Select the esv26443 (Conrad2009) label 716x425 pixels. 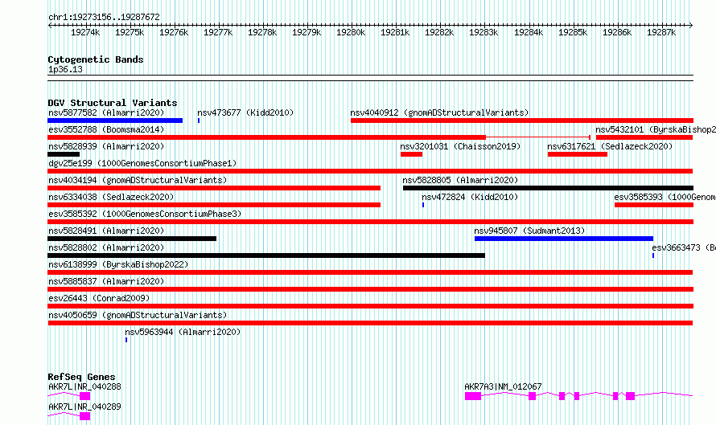(x=99, y=298)
